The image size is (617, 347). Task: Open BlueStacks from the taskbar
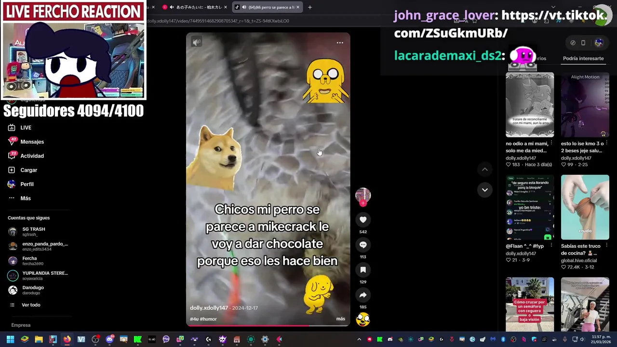(x=25, y=339)
